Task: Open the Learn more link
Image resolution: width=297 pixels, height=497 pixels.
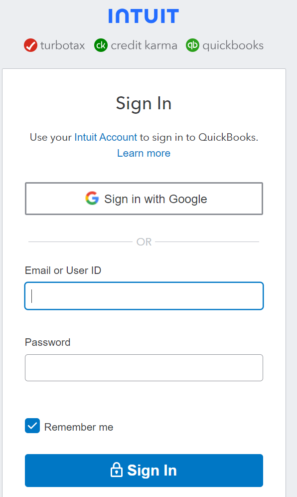Action: pos(144,153)
